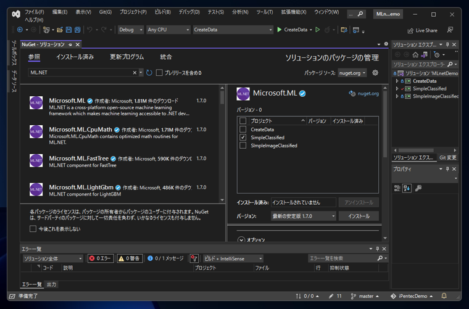Viewport: 469px width, 309px height.
Task: Open the ビルド(B) menu
Action: pyautogui.click(x=163, y=12)
